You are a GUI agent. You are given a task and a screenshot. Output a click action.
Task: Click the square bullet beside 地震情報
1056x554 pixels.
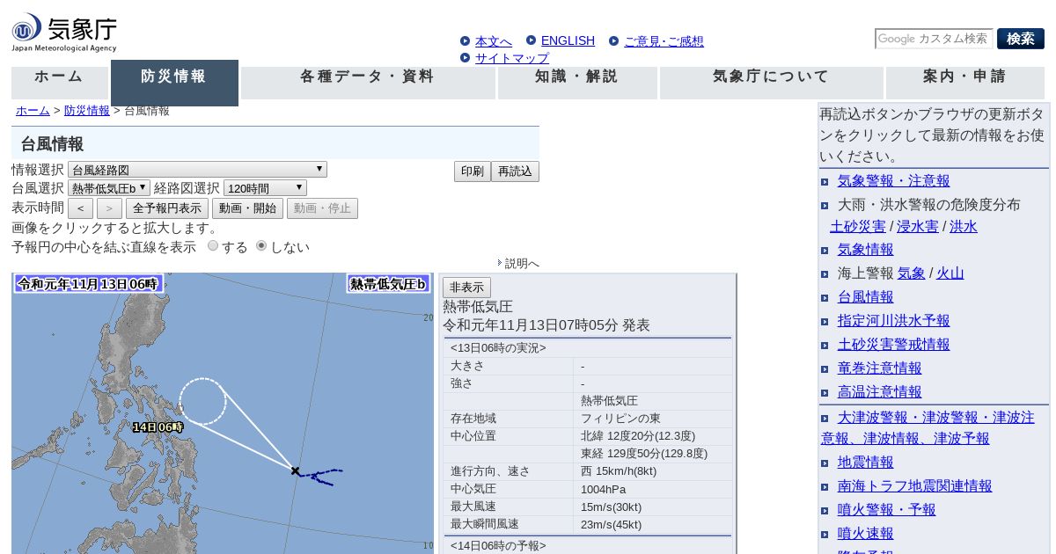pyautogui.click(x=825, y=463)
